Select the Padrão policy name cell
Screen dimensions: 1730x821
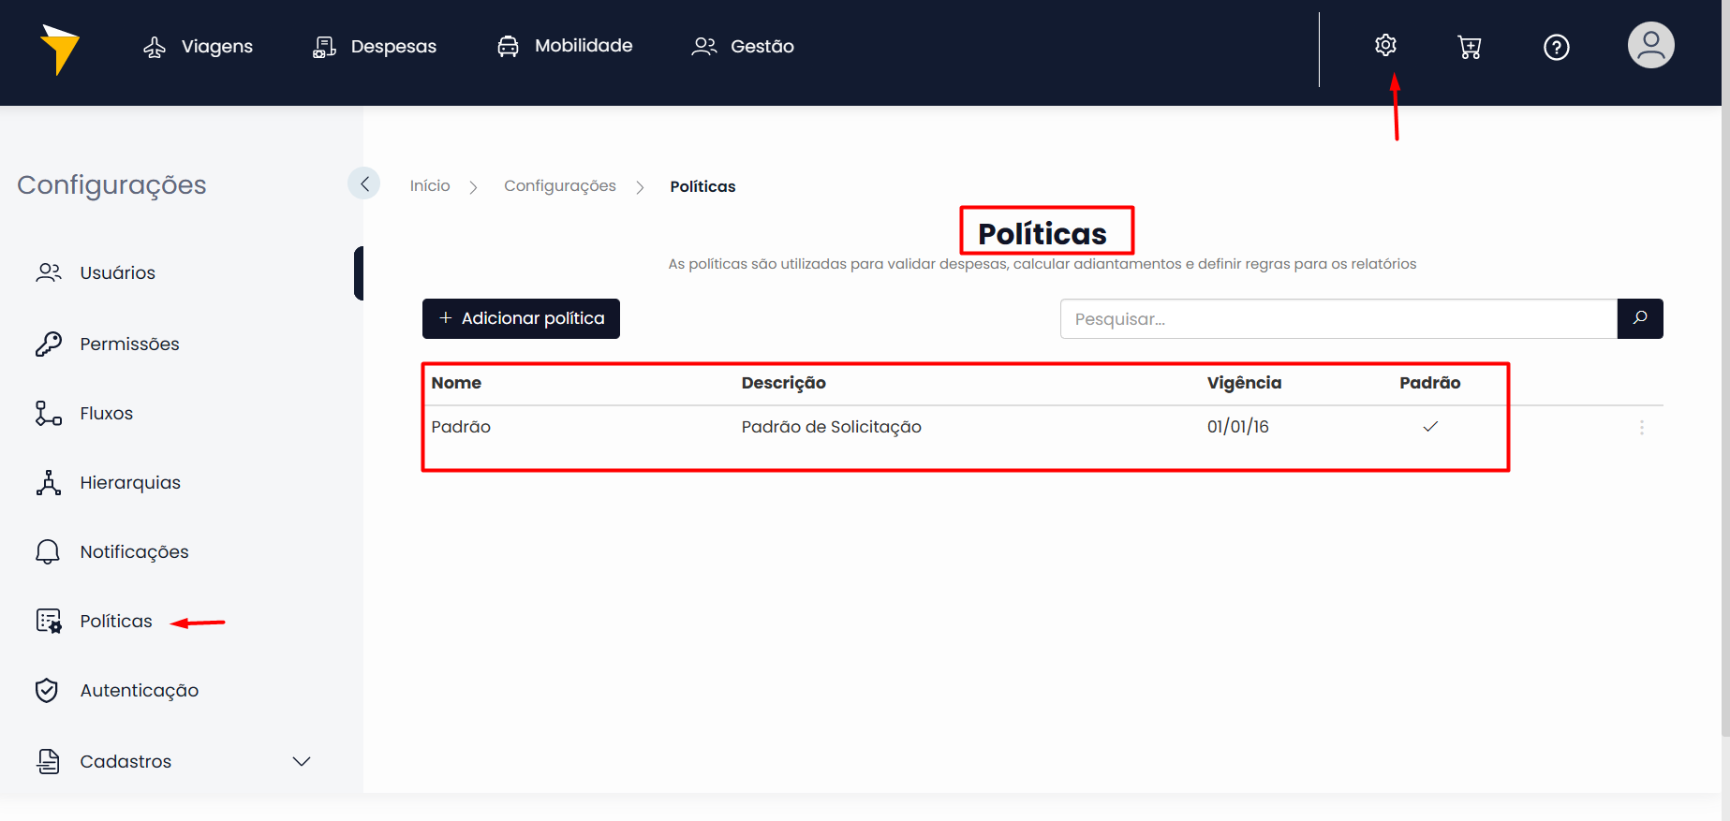pyautogui.click(x=461, y=426)
